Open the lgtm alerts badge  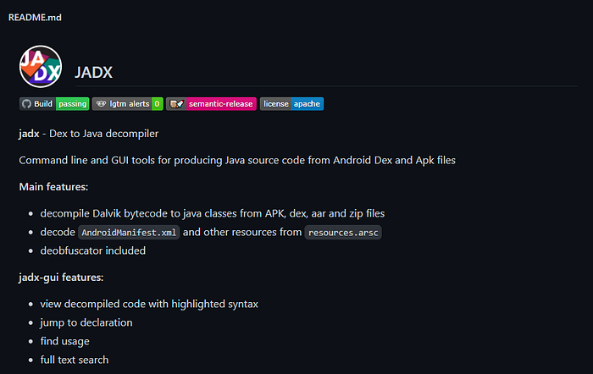pyautogui.click(x=127, y=104)
